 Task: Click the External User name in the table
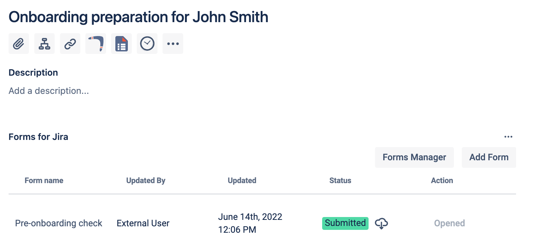tap(143, 223)
